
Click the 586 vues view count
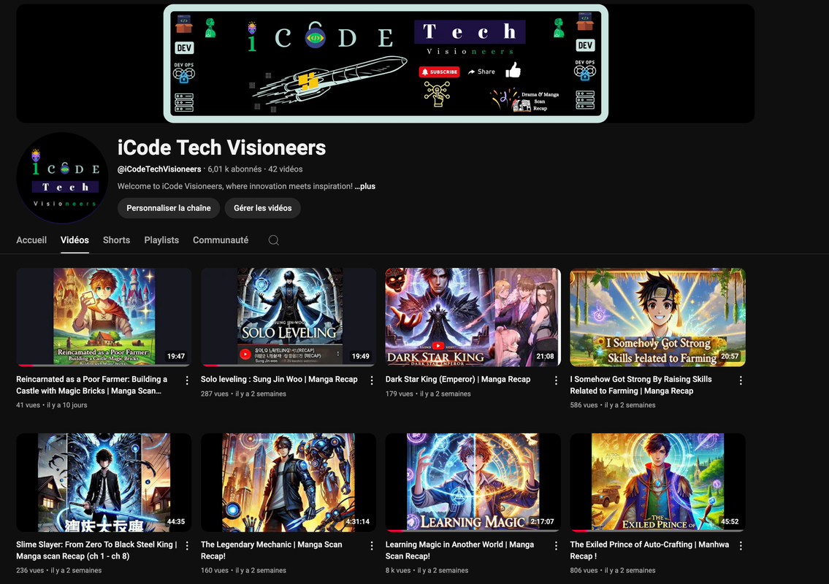point(584,405)
